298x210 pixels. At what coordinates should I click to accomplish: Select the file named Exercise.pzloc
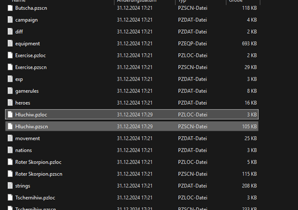tap(30, 56)
